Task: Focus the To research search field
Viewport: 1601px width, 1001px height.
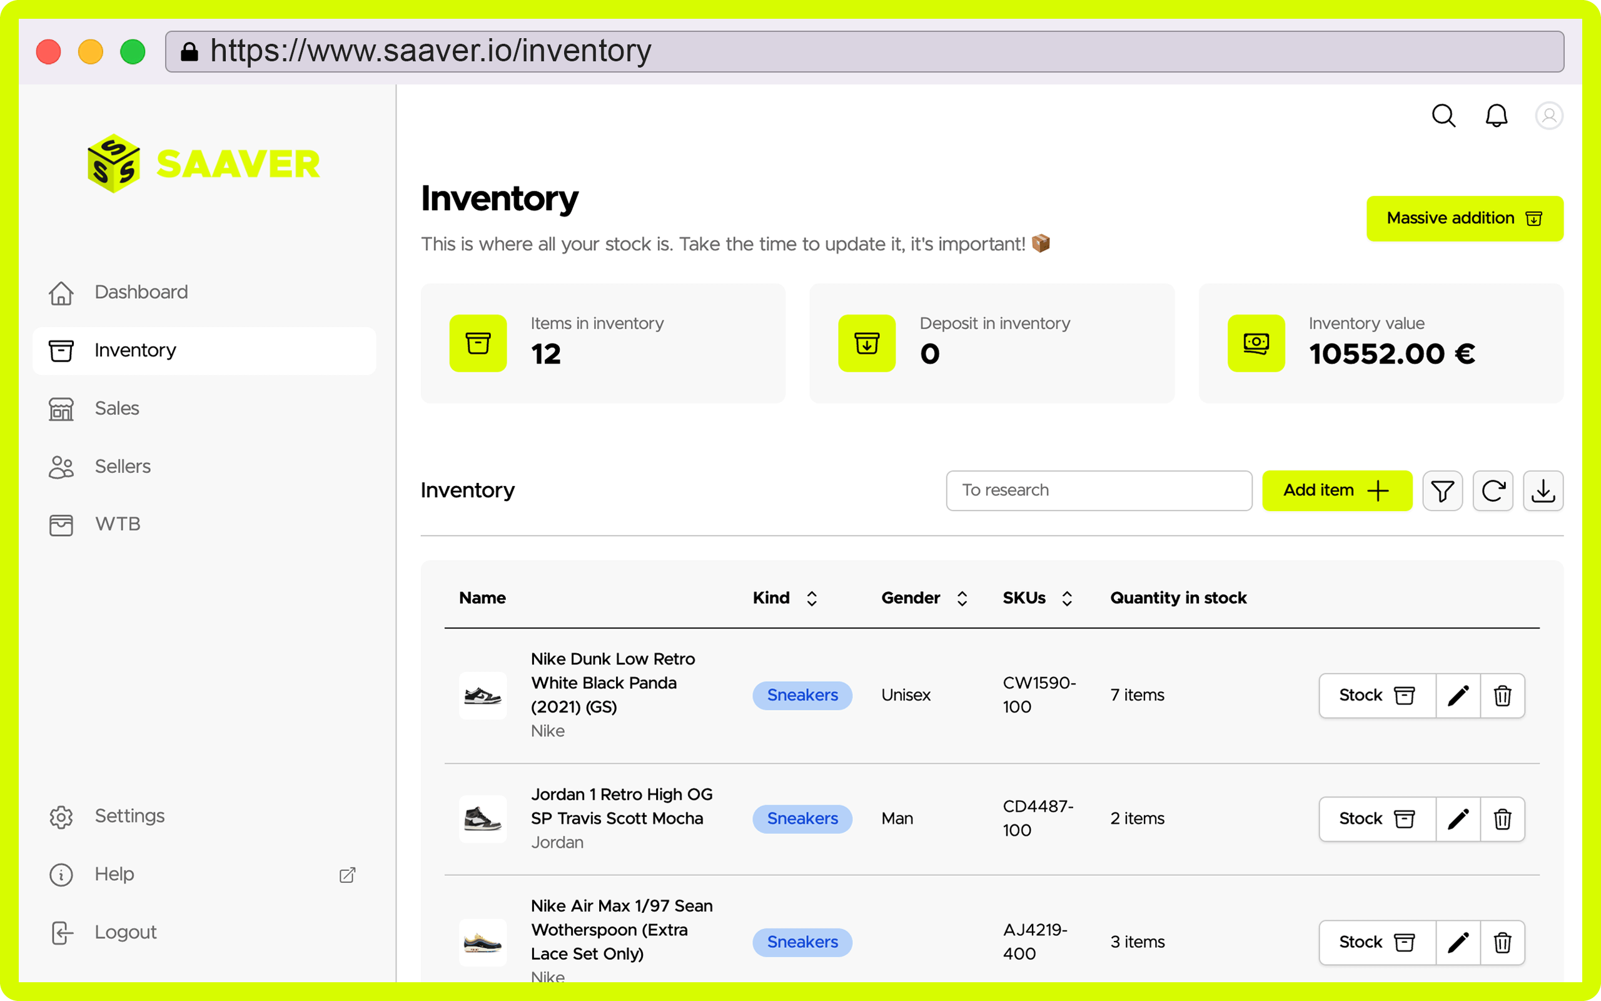Action: coord(1099,490)
